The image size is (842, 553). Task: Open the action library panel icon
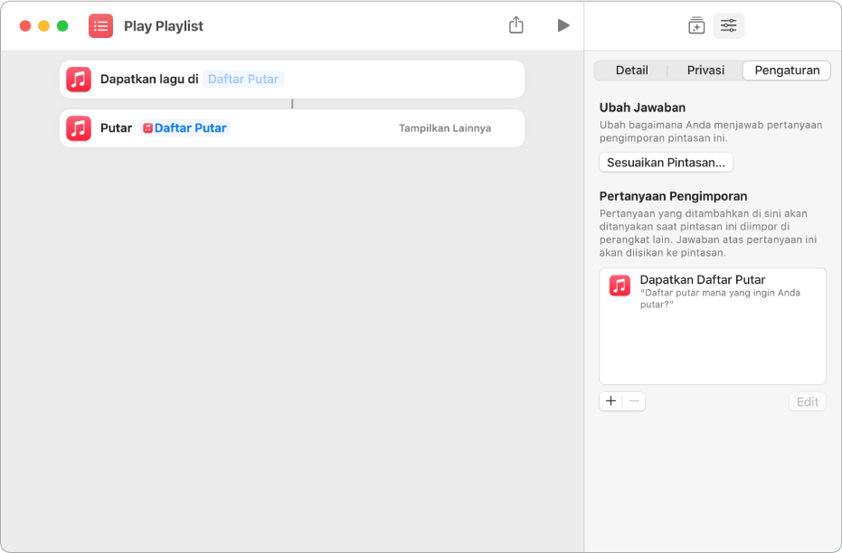coord(696,25)
